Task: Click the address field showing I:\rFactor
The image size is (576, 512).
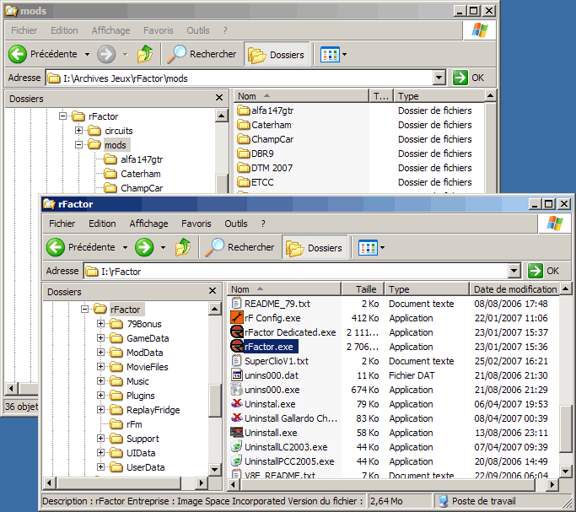Action: point(296,271)
